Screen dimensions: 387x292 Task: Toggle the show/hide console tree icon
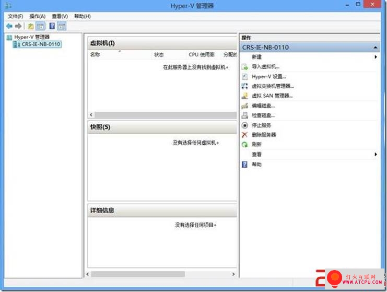pos(41,26)
